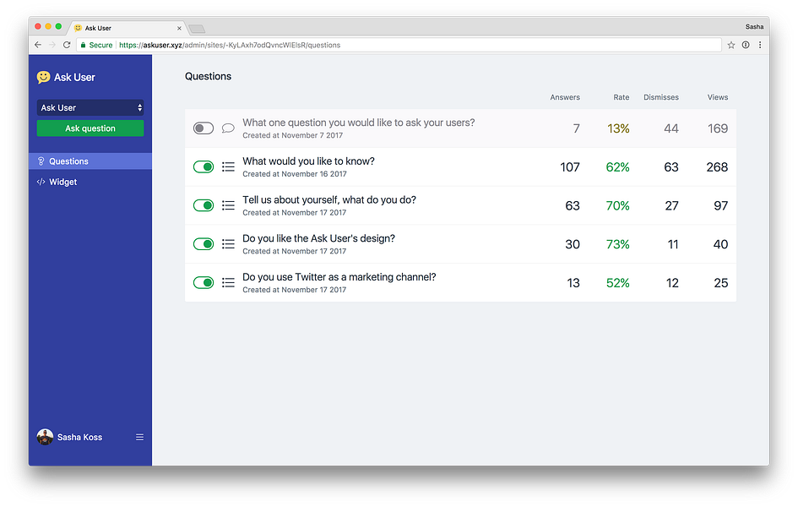Reload the page in browser

(67, 45)
